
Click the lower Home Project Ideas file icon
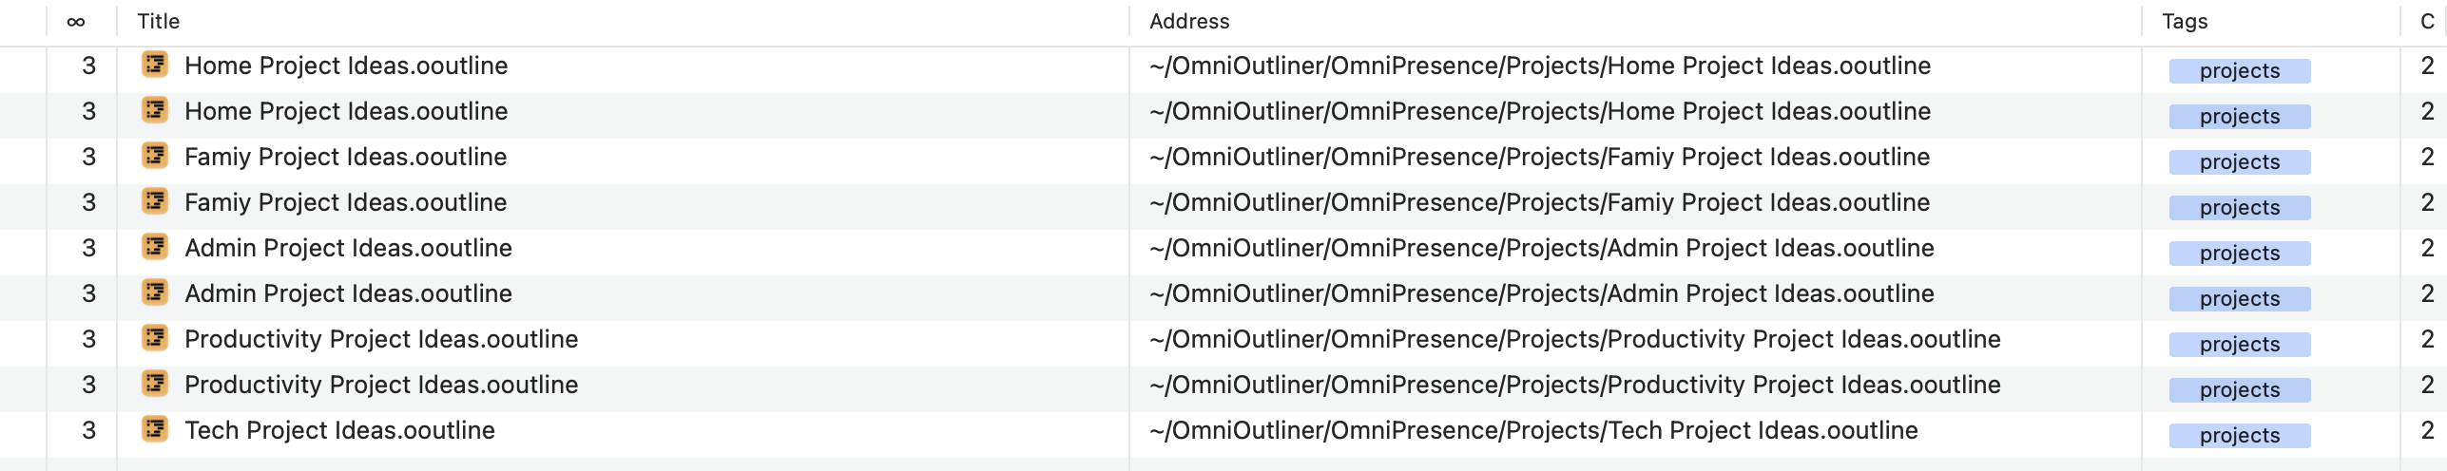[155, 110]
